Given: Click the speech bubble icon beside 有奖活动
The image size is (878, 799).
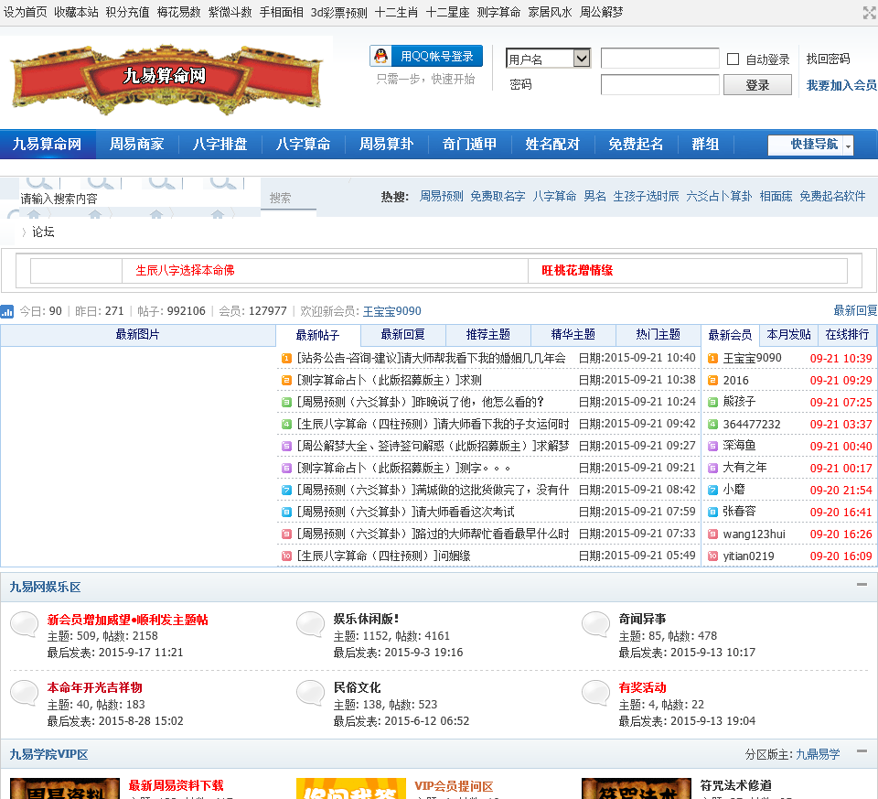Looking at the screenshot, I should coord(595,693).
